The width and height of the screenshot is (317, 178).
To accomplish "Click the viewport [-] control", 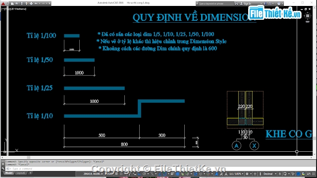I will 2,9.
